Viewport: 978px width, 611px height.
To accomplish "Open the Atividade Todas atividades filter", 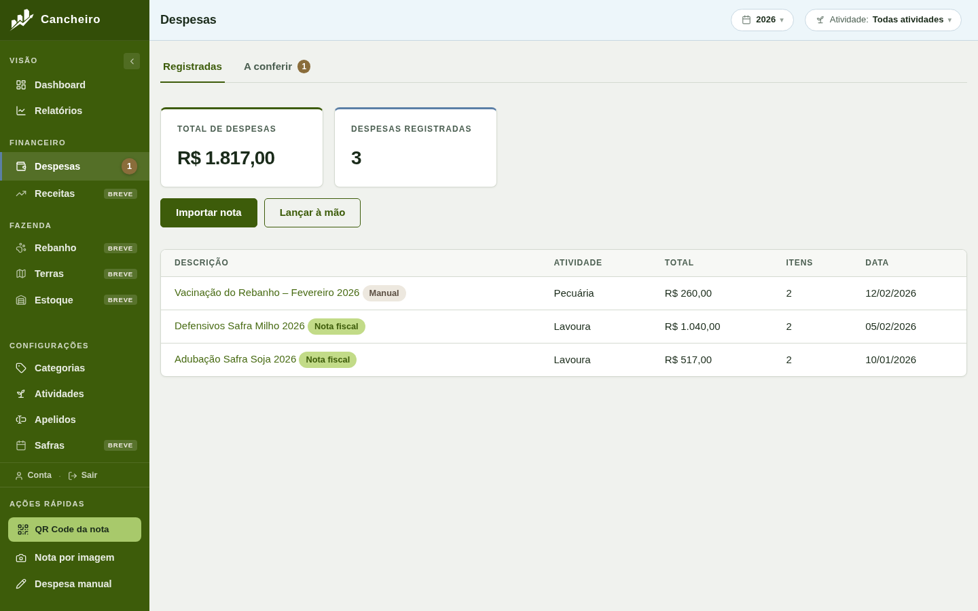I will (883, 20).
